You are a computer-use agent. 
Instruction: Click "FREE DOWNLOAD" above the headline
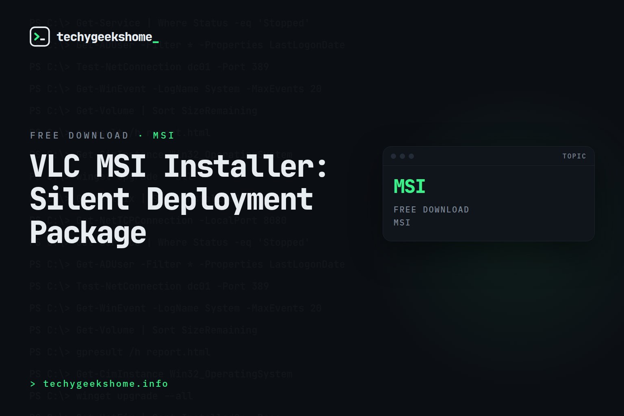(x=79, y=135)
